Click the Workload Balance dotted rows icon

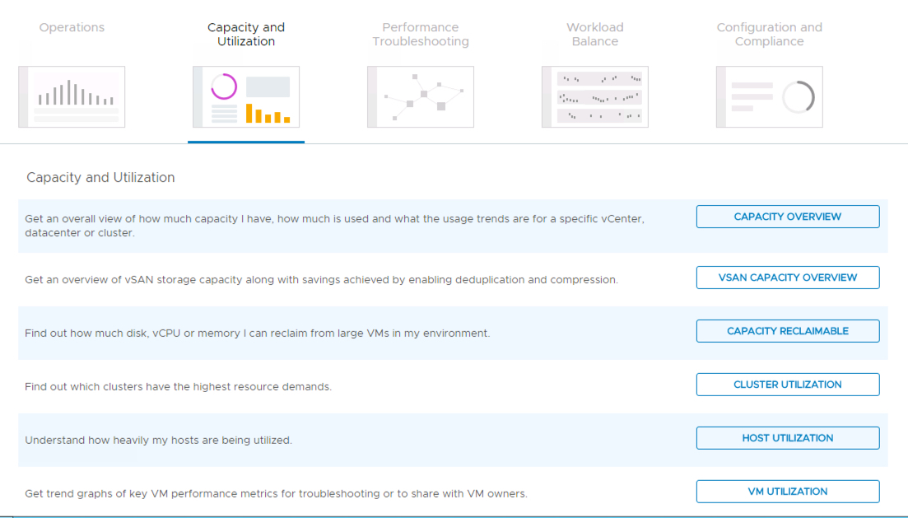(x=595, y=97)
